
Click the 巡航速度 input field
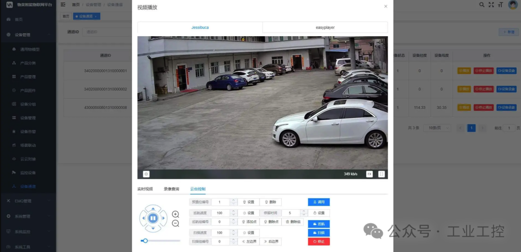point(220,213)
